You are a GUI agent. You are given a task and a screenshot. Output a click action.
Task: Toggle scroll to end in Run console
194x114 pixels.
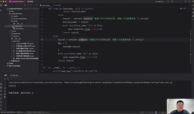pos(5,91)
